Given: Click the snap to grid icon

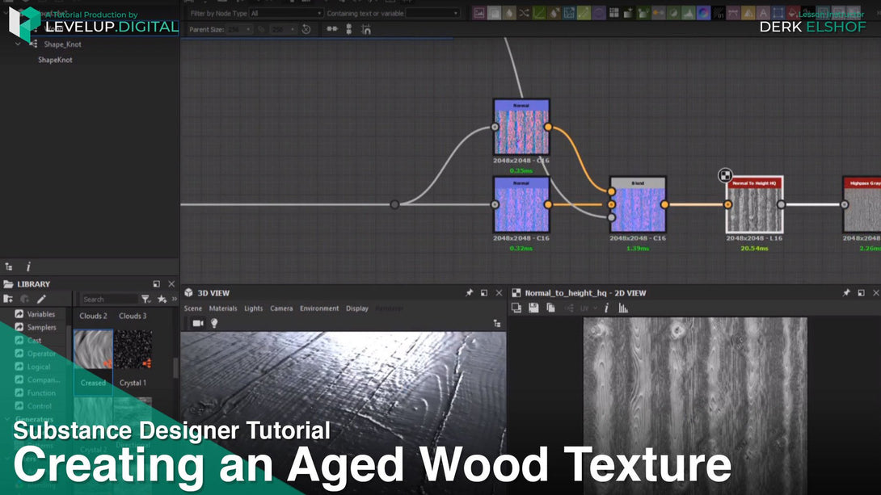Looking at the screenshot, I should 366,30.
